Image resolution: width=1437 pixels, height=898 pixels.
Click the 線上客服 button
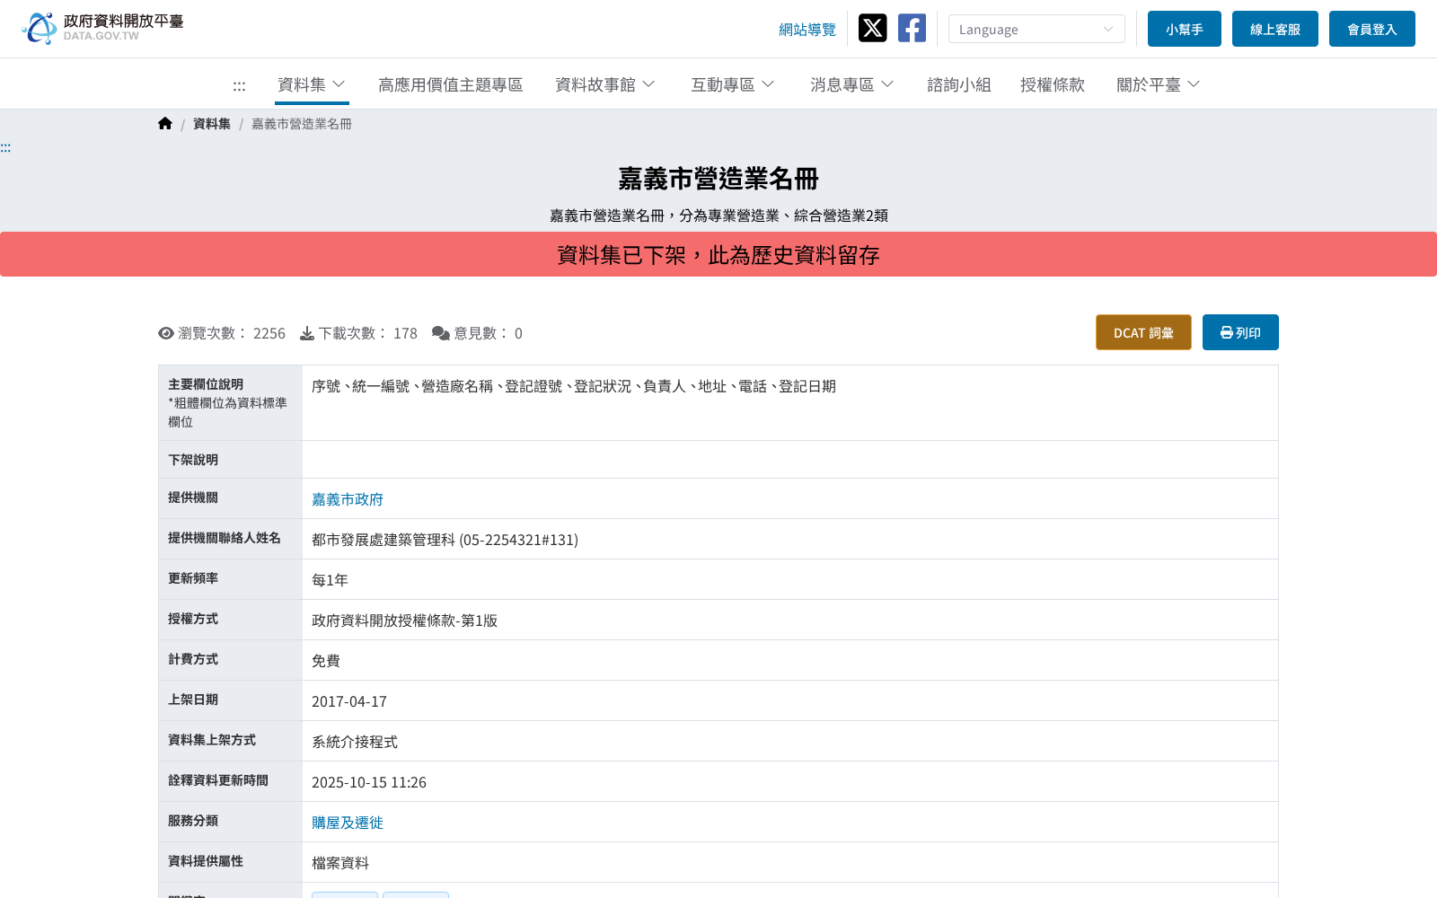[x=1275, y=29]
